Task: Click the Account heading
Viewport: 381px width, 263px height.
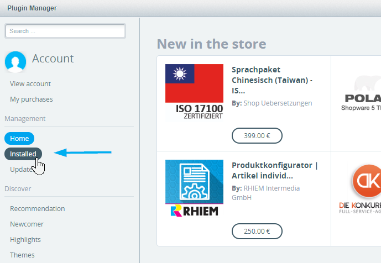Action: tap(53, 59)
